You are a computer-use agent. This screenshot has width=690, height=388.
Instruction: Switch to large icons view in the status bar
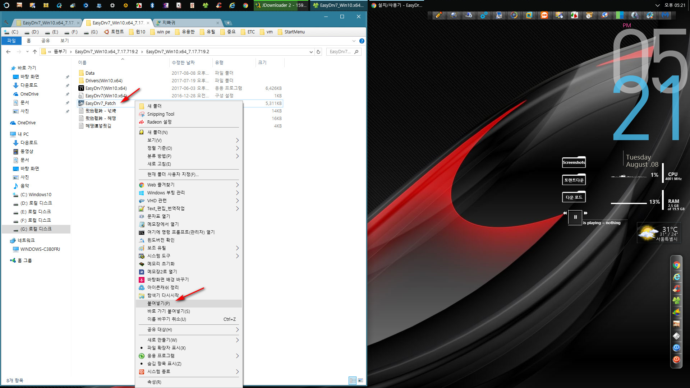point(360,380)
